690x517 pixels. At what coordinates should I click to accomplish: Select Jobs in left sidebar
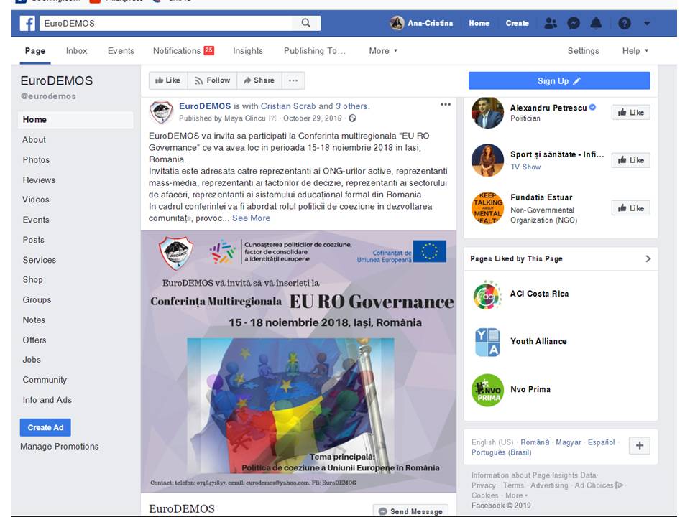[x=32, y=360]
